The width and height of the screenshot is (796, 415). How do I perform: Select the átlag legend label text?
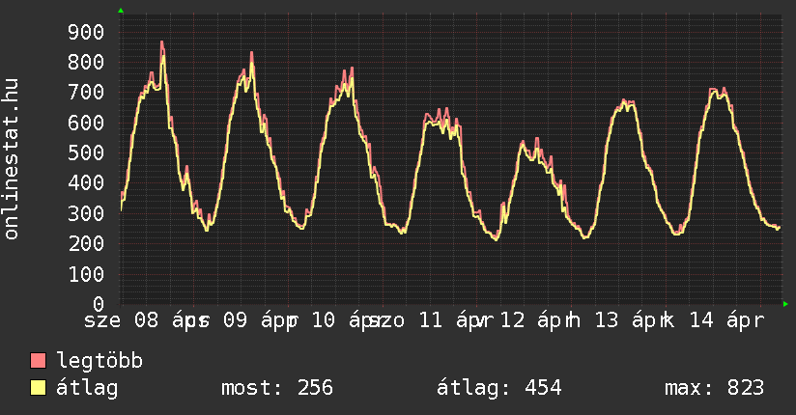[x=87, y=388]
